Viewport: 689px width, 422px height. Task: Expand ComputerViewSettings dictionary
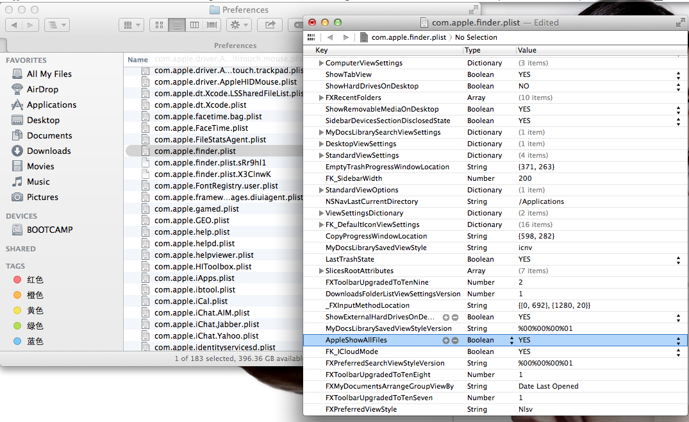coord(321,63)
